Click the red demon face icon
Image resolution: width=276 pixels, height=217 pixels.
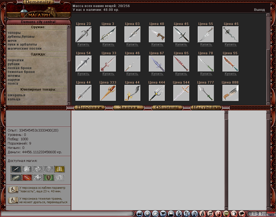point(218,214)
